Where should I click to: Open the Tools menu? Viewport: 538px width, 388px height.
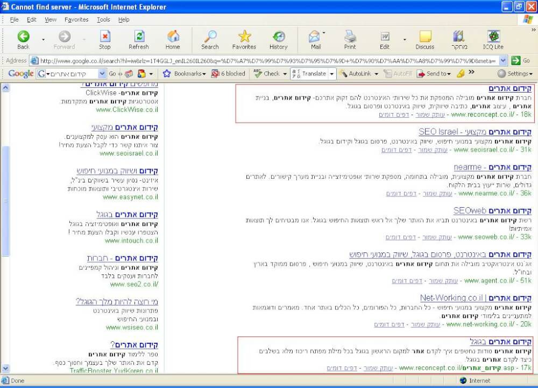(x=103, y=19)
